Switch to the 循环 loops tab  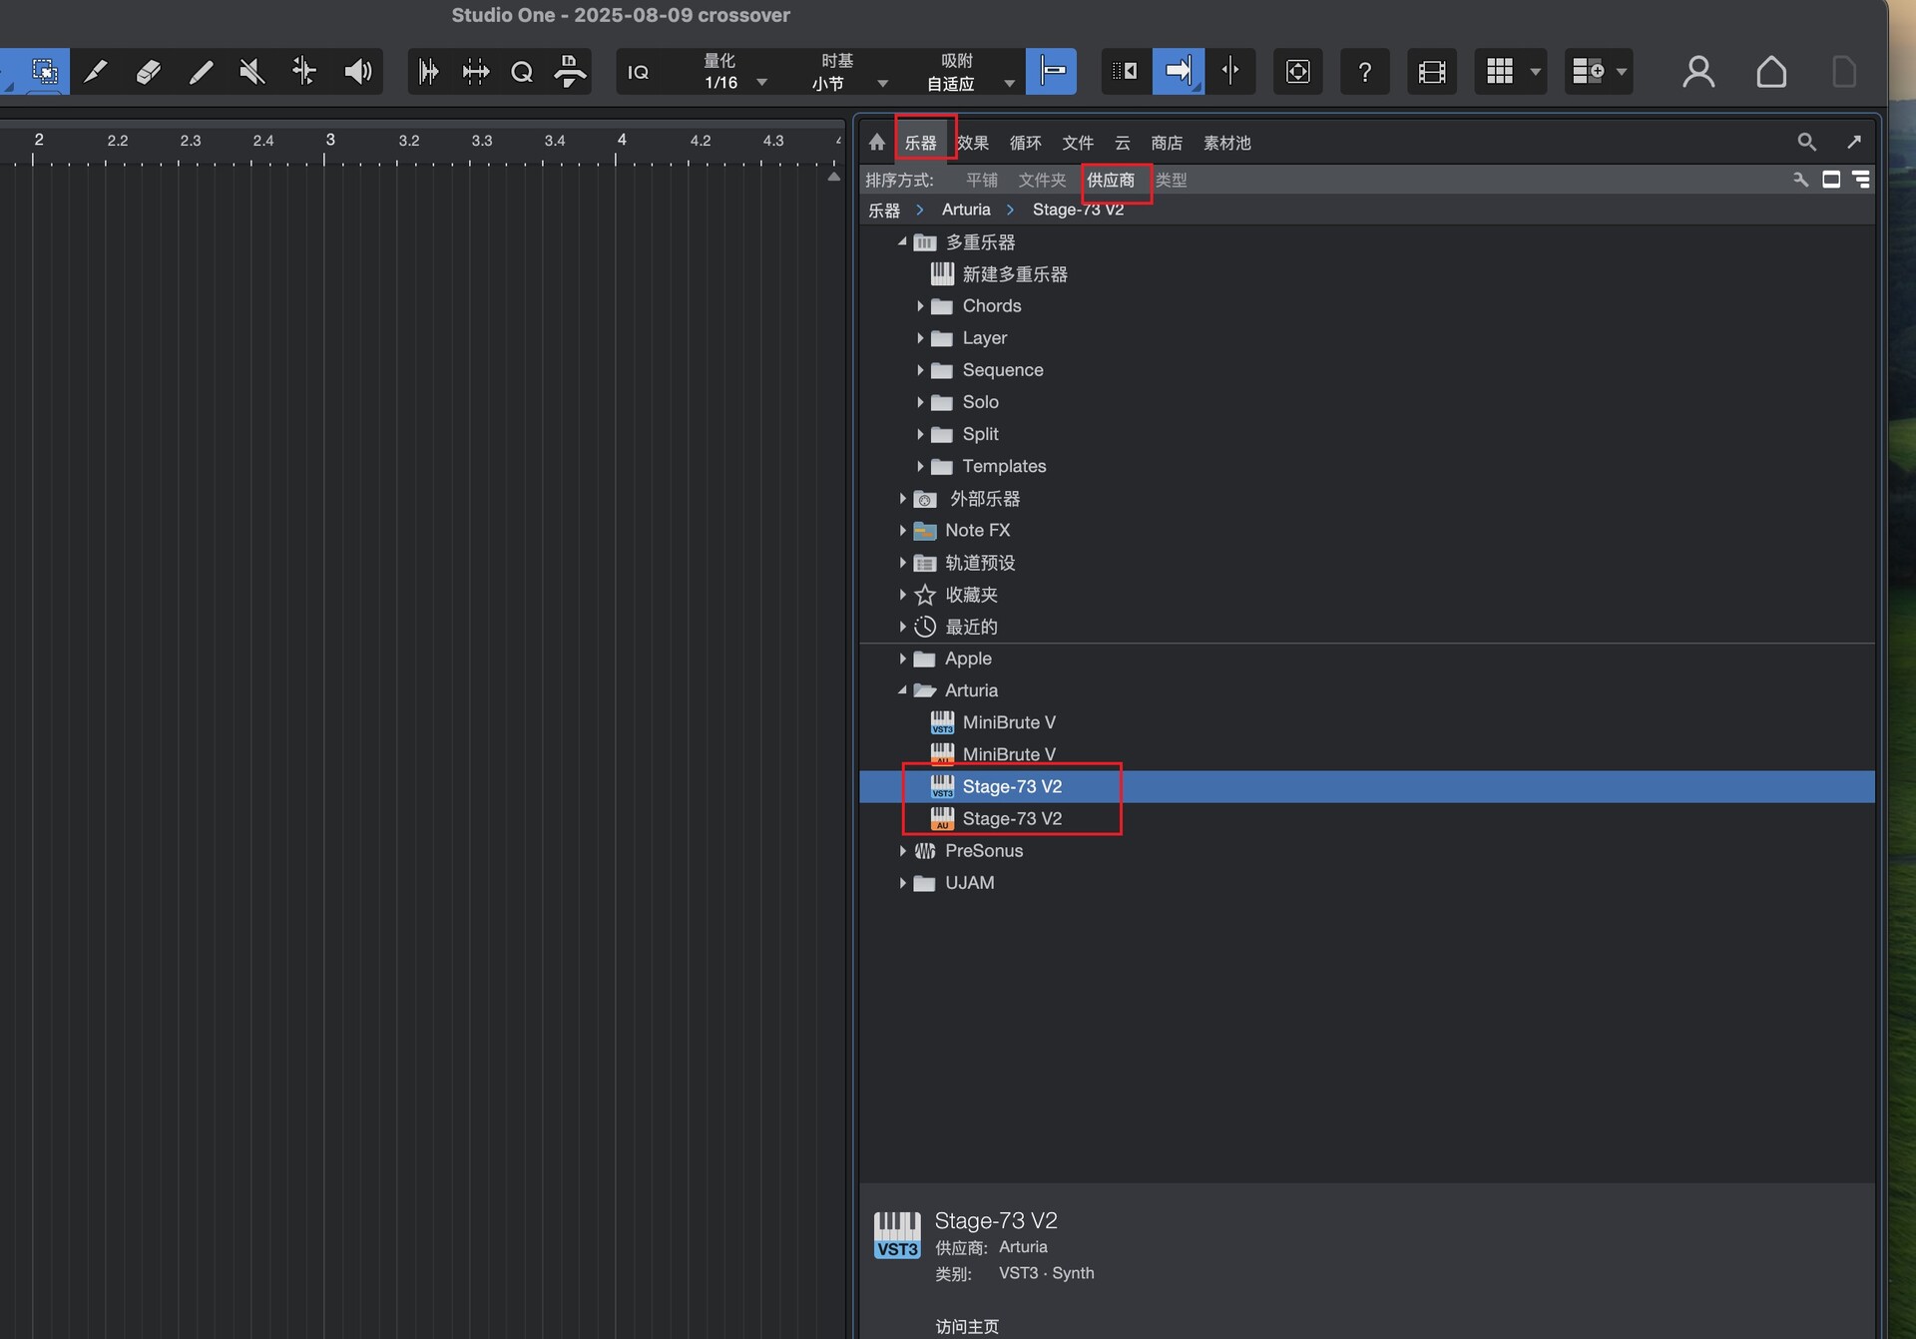1025,143
